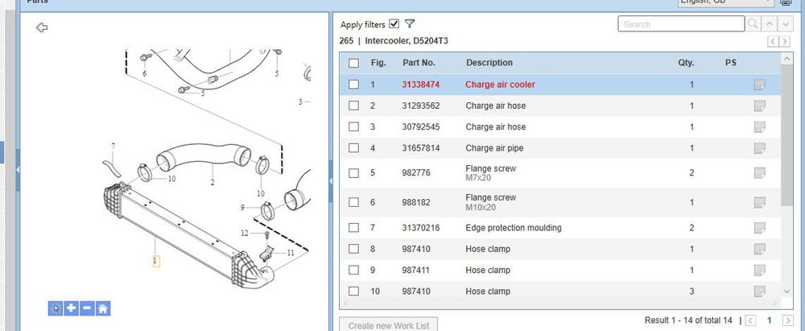The image size is (805, 331).
Task: Open the filter funnel icon
Action: pyautogui.click(x=410, y=24)
